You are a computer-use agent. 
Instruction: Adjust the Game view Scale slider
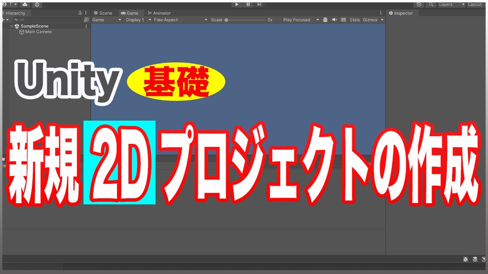(x=245, y=20)
